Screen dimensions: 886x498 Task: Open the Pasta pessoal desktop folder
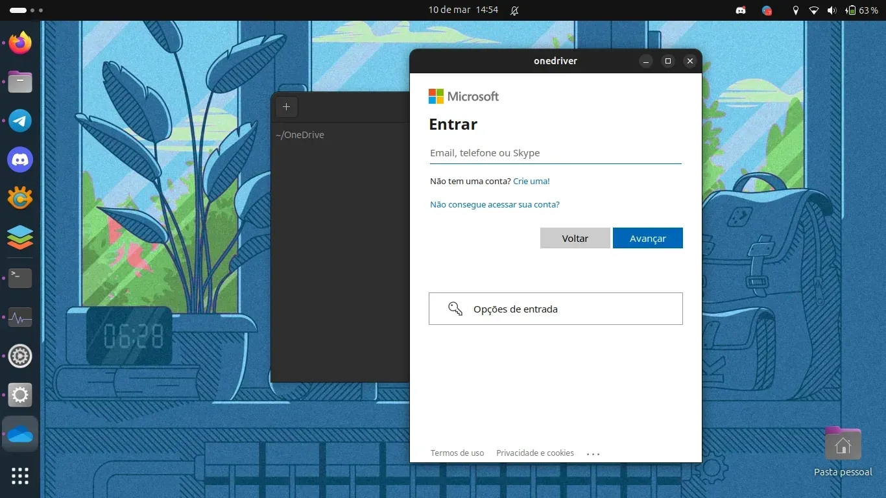point(843,445)
